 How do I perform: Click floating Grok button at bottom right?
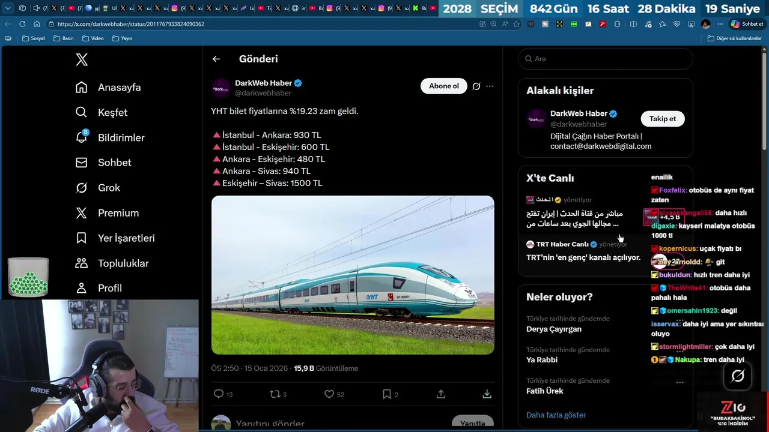[x=738, y=376]
